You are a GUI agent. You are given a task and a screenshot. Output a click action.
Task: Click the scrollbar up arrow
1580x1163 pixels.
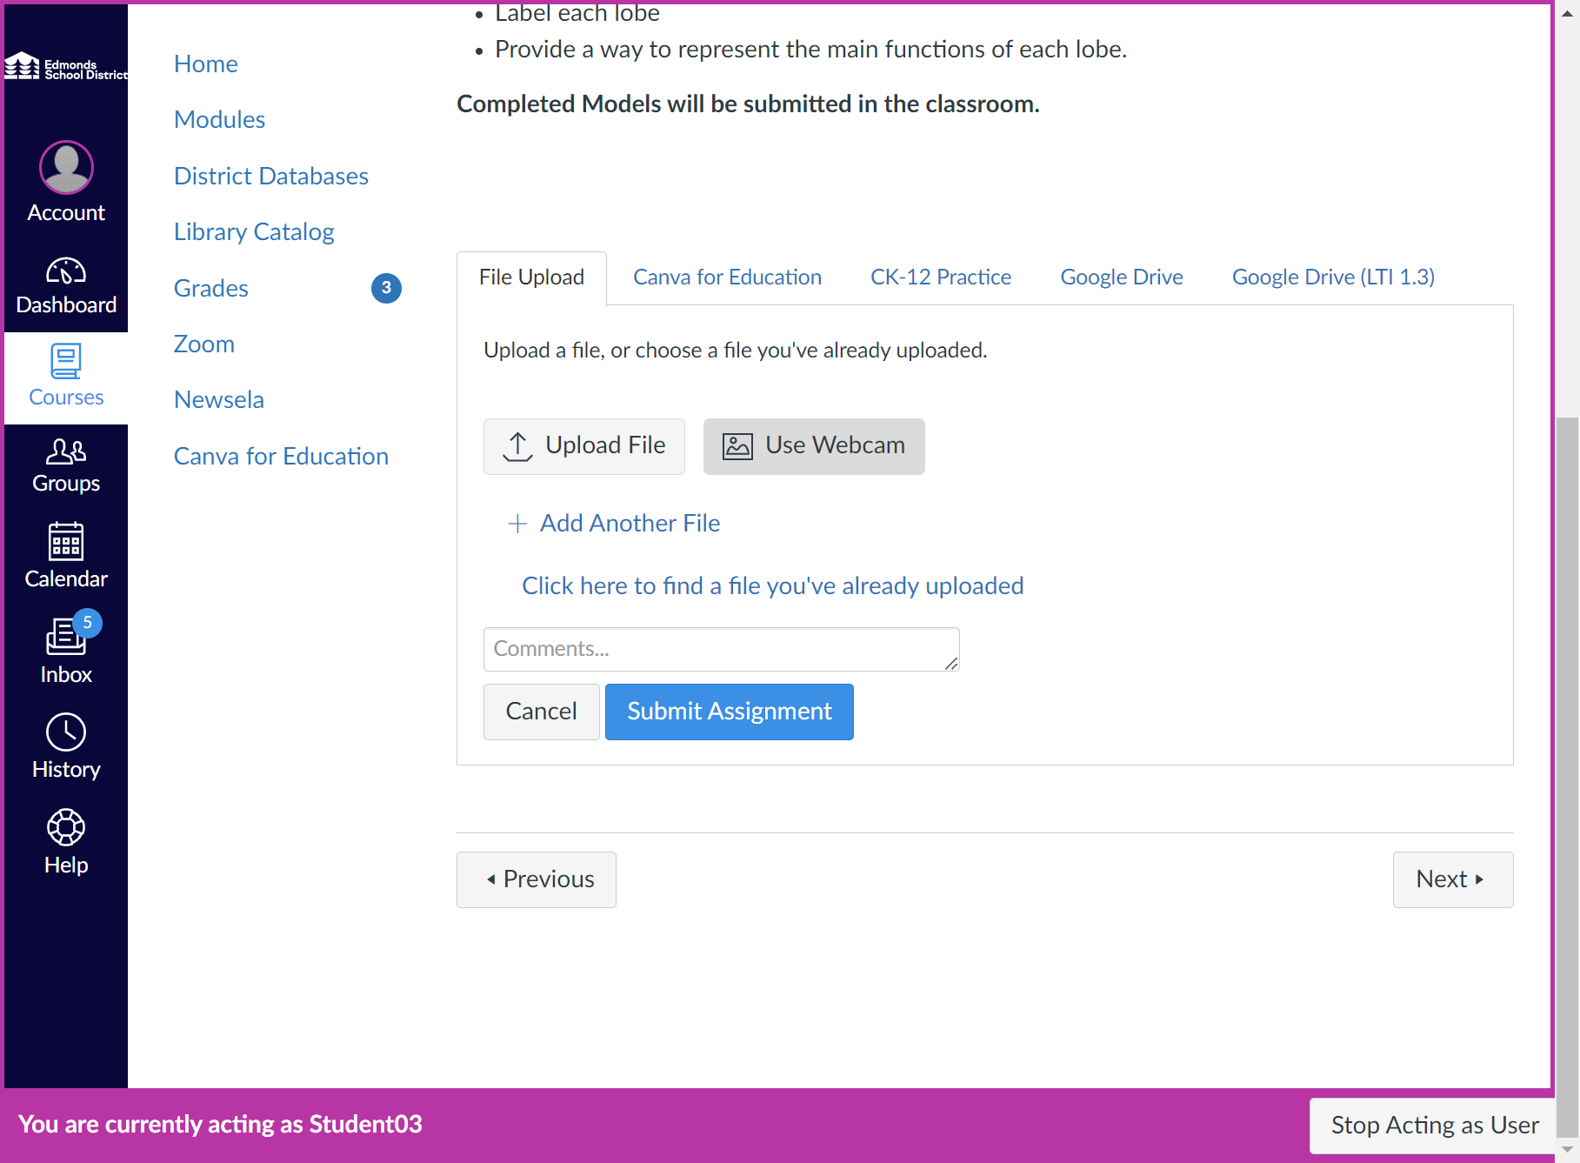(1567, 13)
